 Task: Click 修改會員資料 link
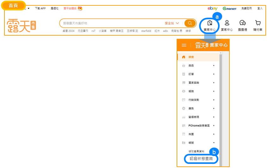pos(196,151)
